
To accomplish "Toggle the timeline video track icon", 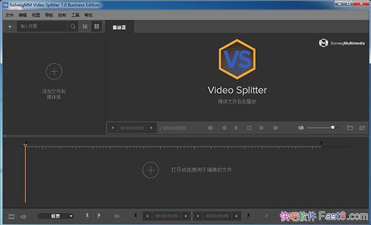I will 11,216.
